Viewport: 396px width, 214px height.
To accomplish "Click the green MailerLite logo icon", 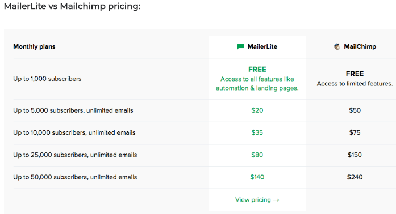I will 241,46.
